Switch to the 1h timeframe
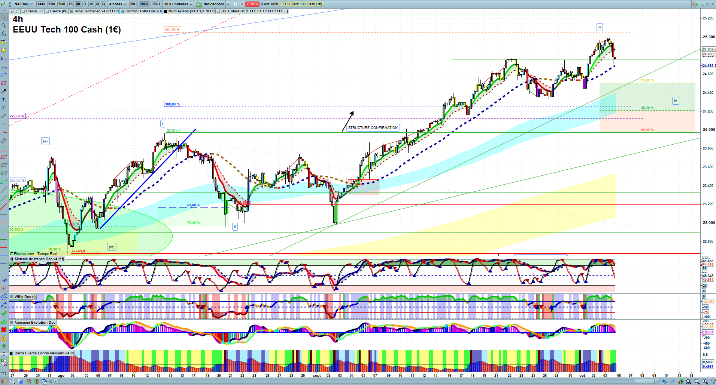 click(x=70, y=4)
